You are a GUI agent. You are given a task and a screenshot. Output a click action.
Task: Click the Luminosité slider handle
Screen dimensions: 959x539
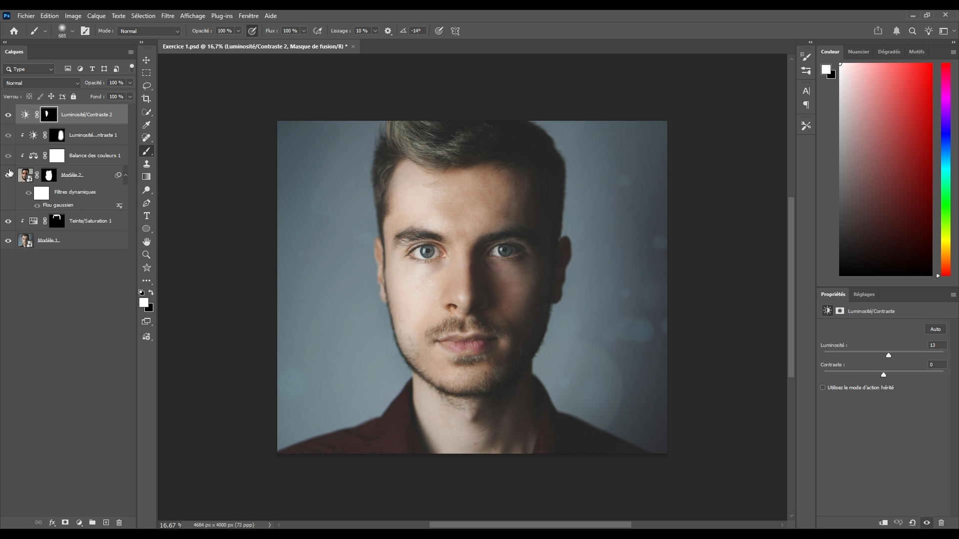(x=888, y=355)
